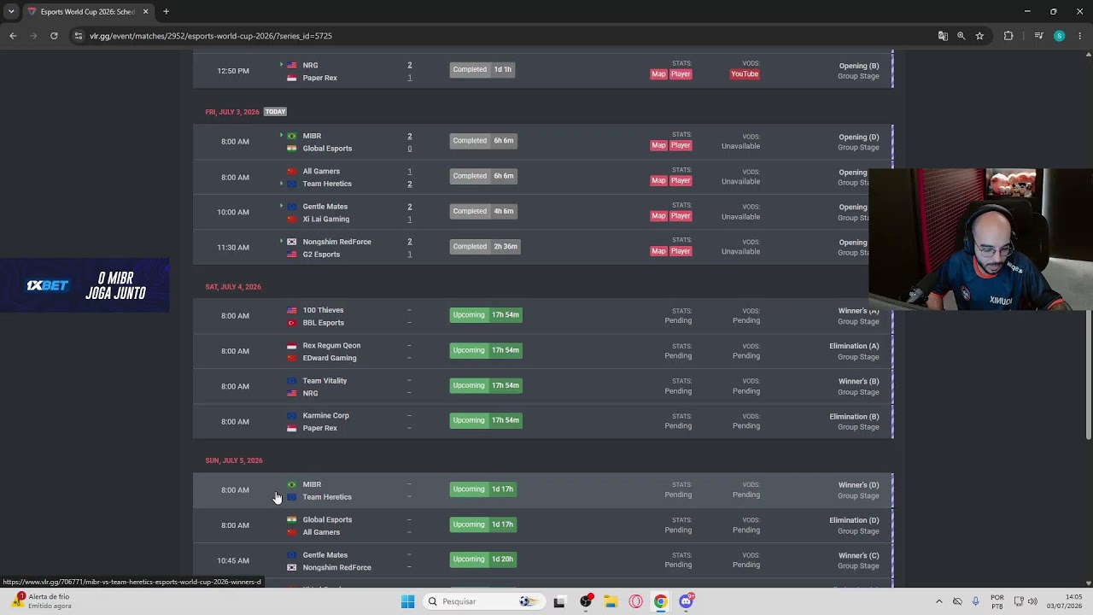Screen dimensions: 1093x615
Task: Open Map stats for All Gamers match
Action: point(658,180)
